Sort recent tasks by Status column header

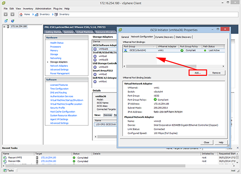[x=82, y=153]
